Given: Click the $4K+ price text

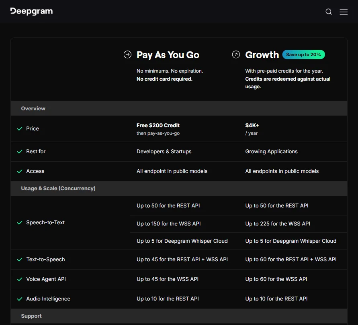Looking at the screenshot, I should [252, 125].
